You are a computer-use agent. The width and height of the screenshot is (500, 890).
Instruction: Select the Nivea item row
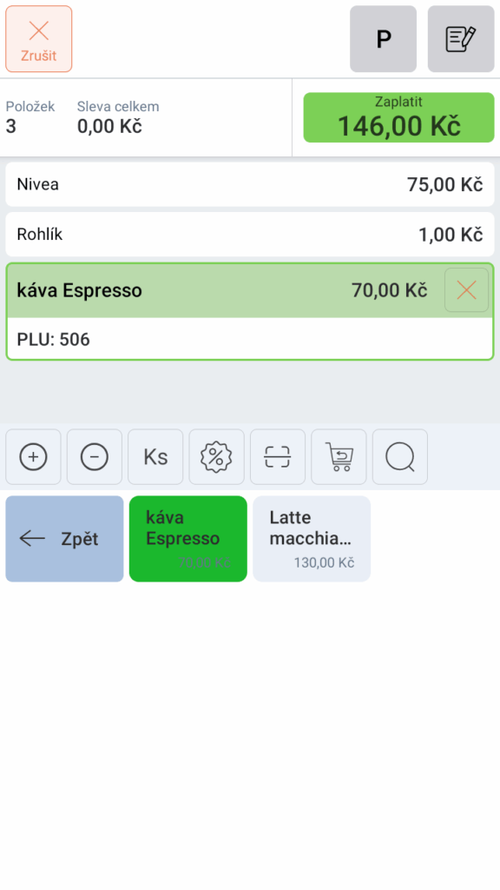250,184
